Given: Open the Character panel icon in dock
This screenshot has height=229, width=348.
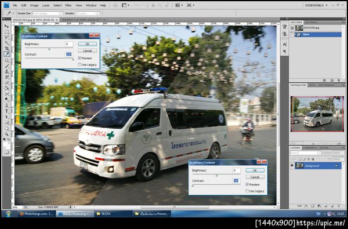Looking at the screenshot, I should point(285,45).
